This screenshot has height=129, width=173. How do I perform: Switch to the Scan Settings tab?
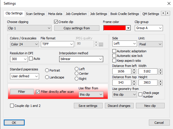35,14
